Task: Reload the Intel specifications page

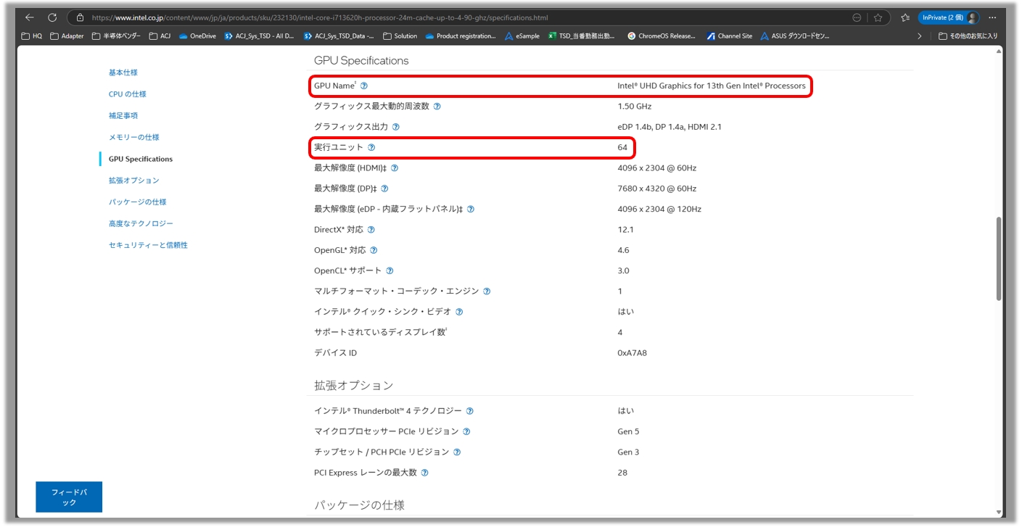Action: point(52,17)
